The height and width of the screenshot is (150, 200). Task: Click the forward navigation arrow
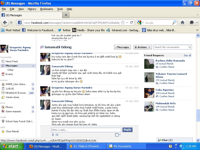pos(11,22)
